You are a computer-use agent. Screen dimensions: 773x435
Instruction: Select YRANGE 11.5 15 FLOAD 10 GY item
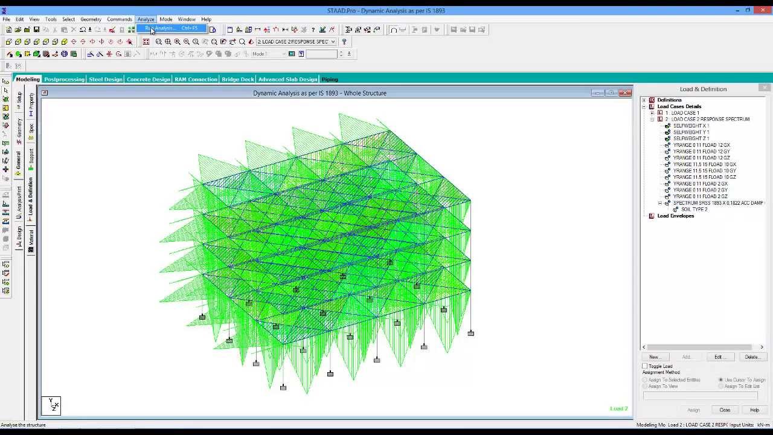coord(705,171)
